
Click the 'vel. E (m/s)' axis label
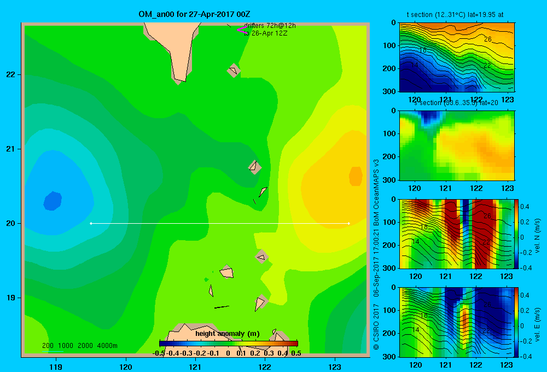(537, 324)
